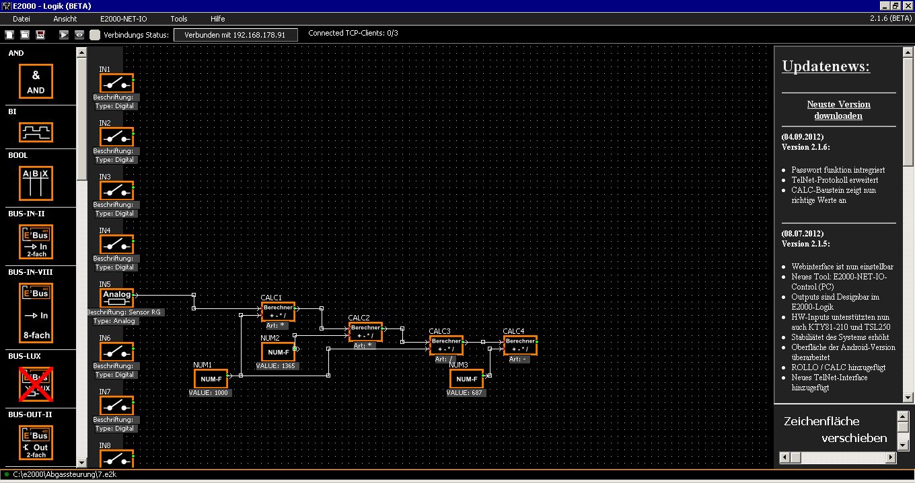Click the open folder toolbar icon
The image size is (915, 483).
(x=25, y=34)
